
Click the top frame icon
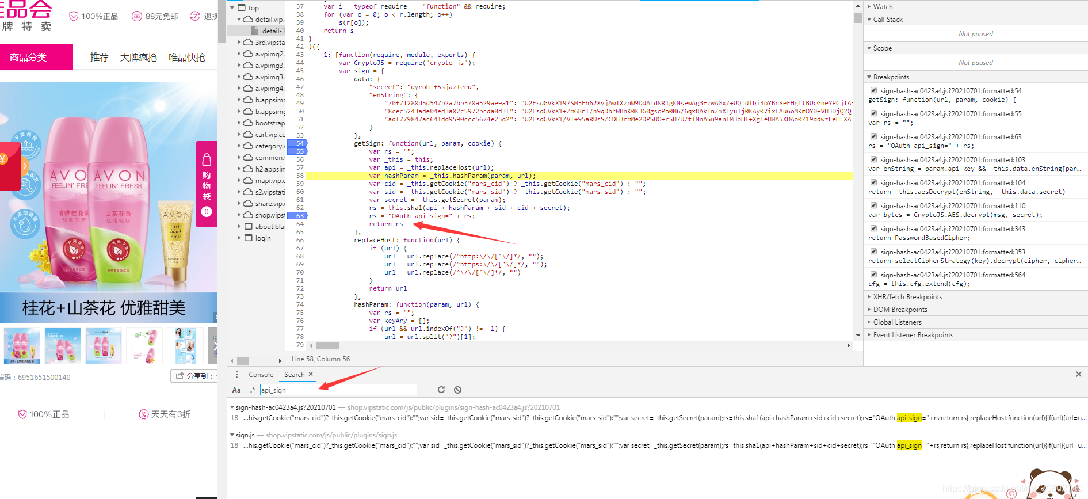[x=242, y=7]
